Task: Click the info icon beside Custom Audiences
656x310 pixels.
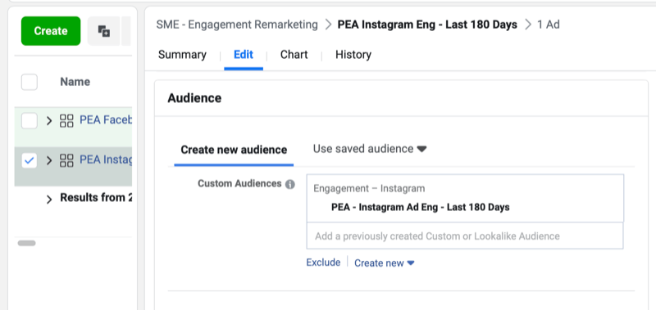Action: click(290, 184)
